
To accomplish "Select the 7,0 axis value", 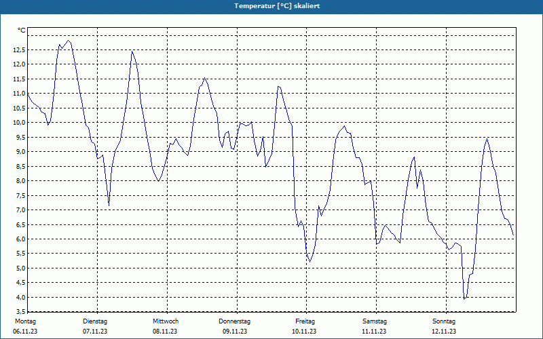I will 20,210.
